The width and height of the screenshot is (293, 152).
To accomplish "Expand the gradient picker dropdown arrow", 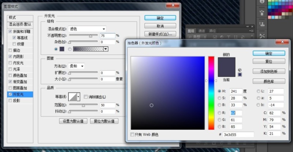I will click(x=106, y=49).
